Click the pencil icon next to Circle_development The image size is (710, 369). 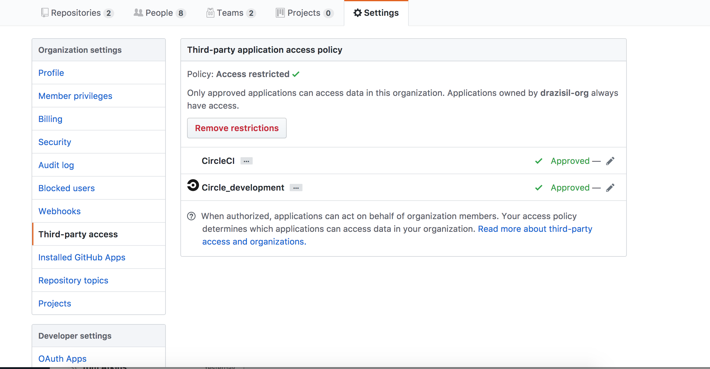610,188
